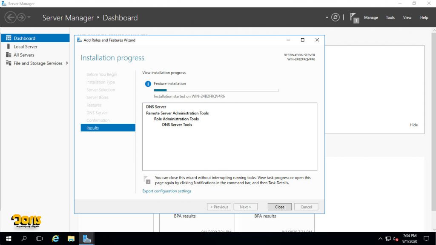This screenshot has height=245, width=436.
Task: Open the Manage menu
Action: (371, 17)
